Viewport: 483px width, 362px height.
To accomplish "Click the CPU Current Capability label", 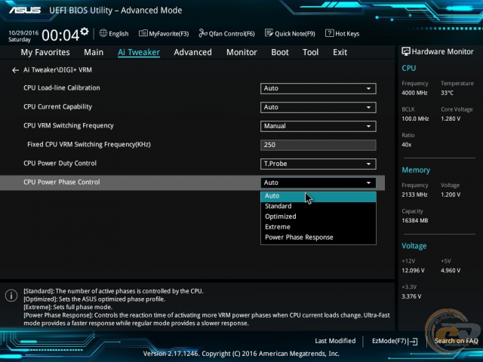I will coord(57,107).
